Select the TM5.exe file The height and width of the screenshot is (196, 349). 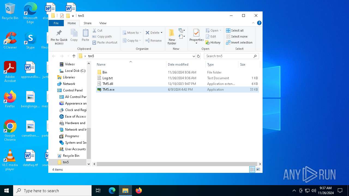point(177,90)
